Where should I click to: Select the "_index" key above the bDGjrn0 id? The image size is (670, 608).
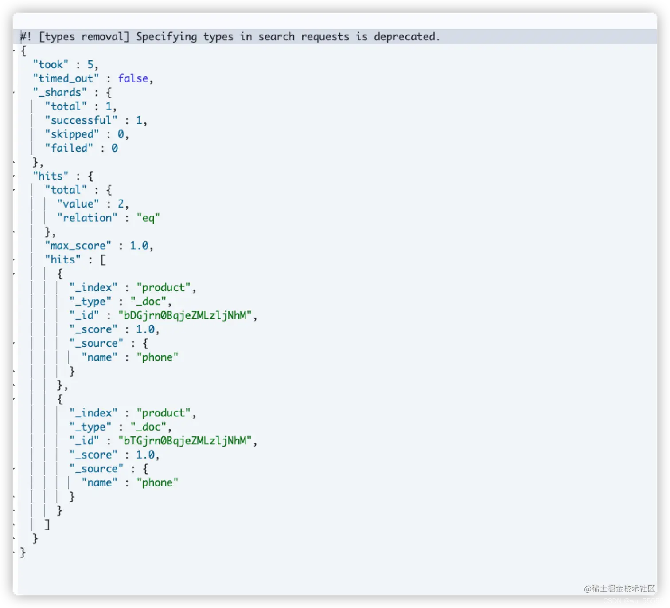point(93,288)
